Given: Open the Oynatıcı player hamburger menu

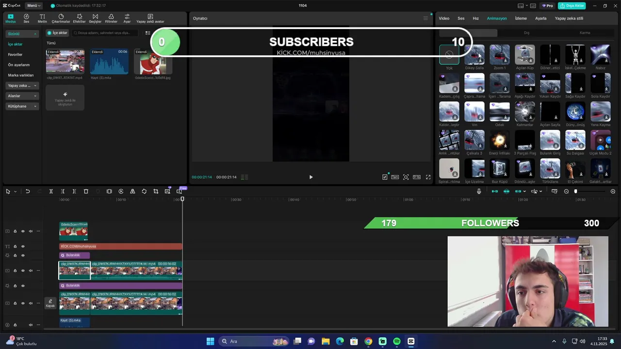Looking at the screenshot, I should pos(425,18).
